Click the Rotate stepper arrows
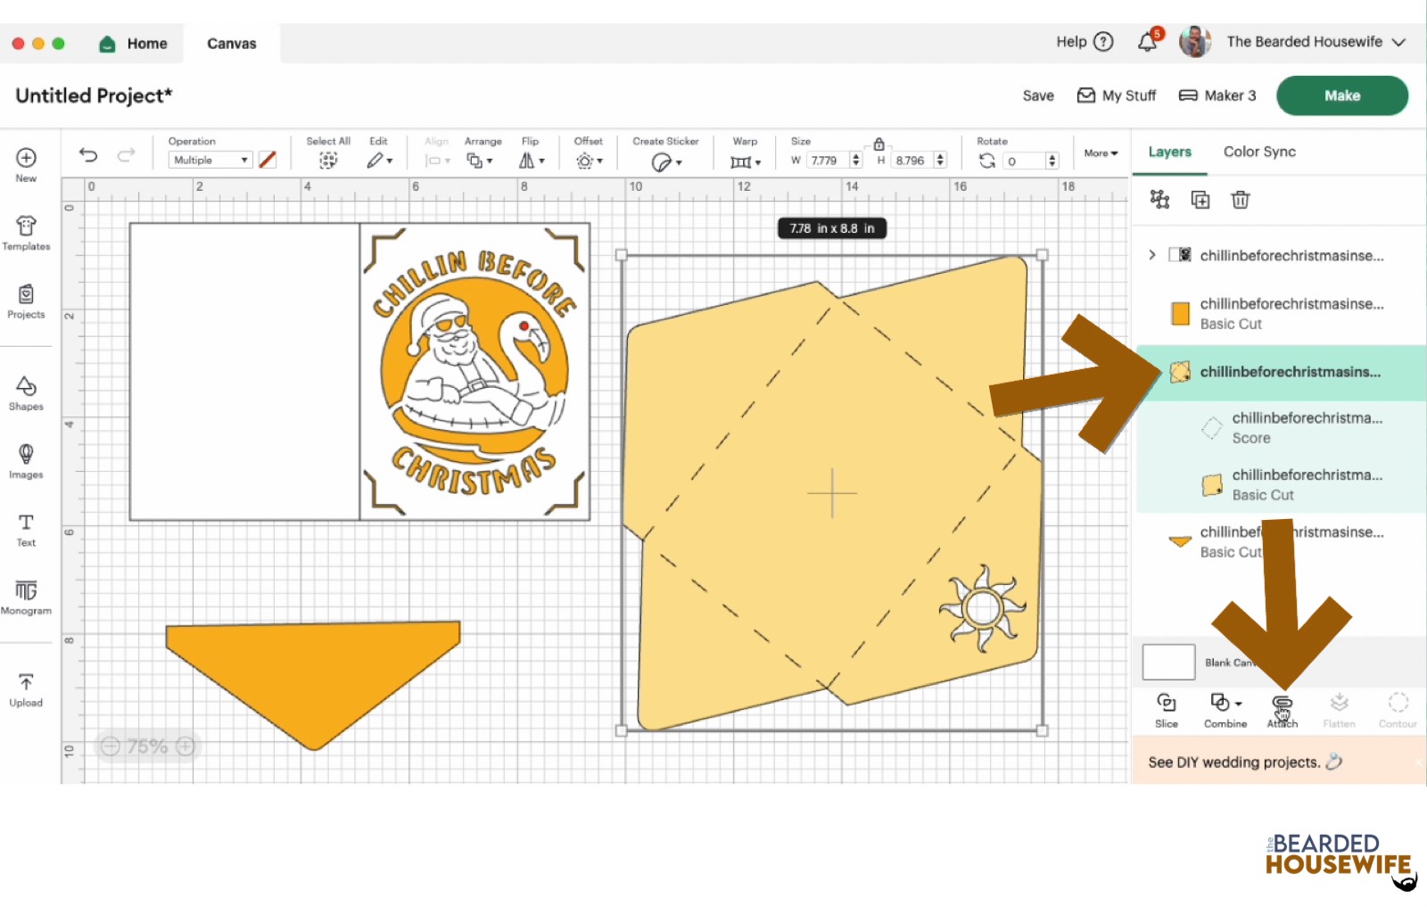Viewport: 1427px width, 907px height. (x=1052, y=161)
